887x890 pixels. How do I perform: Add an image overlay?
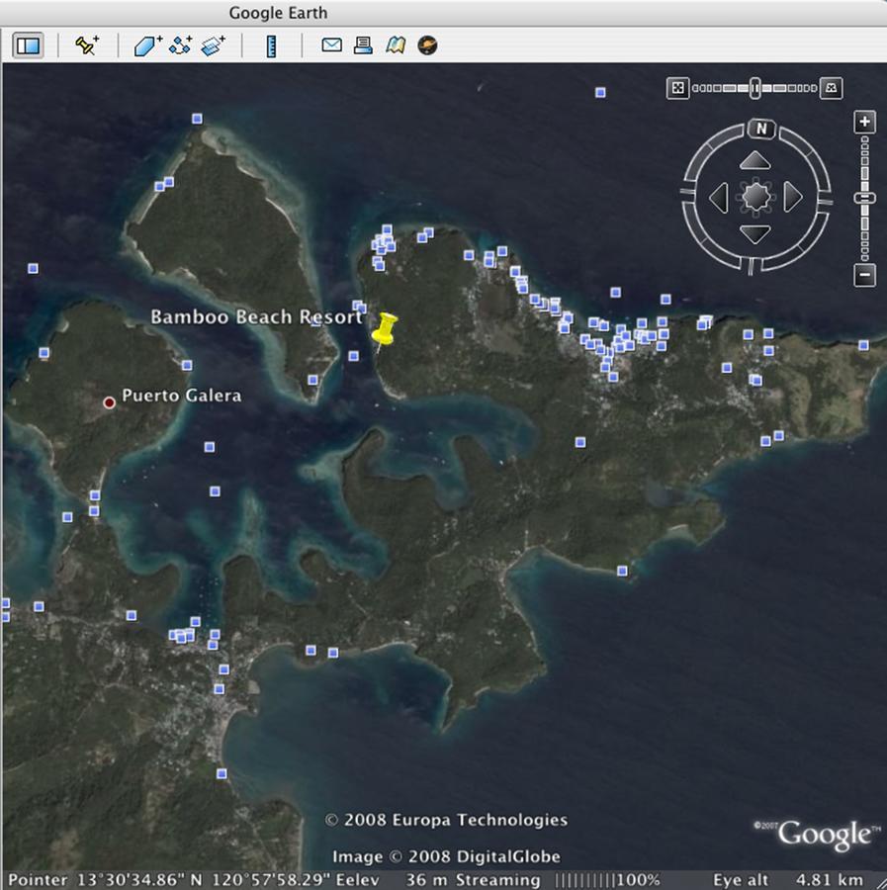point(214,45)
